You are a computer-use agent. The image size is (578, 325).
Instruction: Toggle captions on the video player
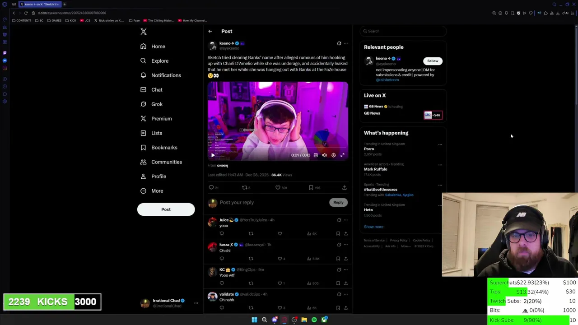click(316, 155)
